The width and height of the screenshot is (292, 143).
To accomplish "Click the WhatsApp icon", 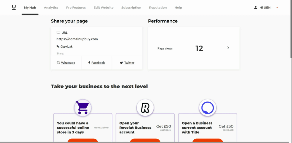I will [58, 63].
